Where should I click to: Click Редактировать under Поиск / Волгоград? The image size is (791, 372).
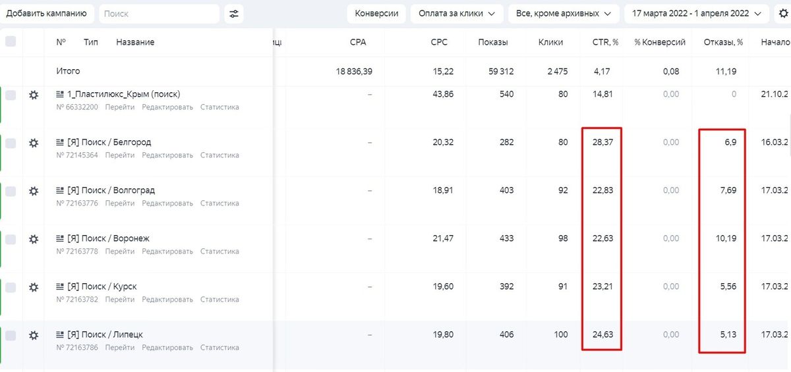(x=167, y=203)
